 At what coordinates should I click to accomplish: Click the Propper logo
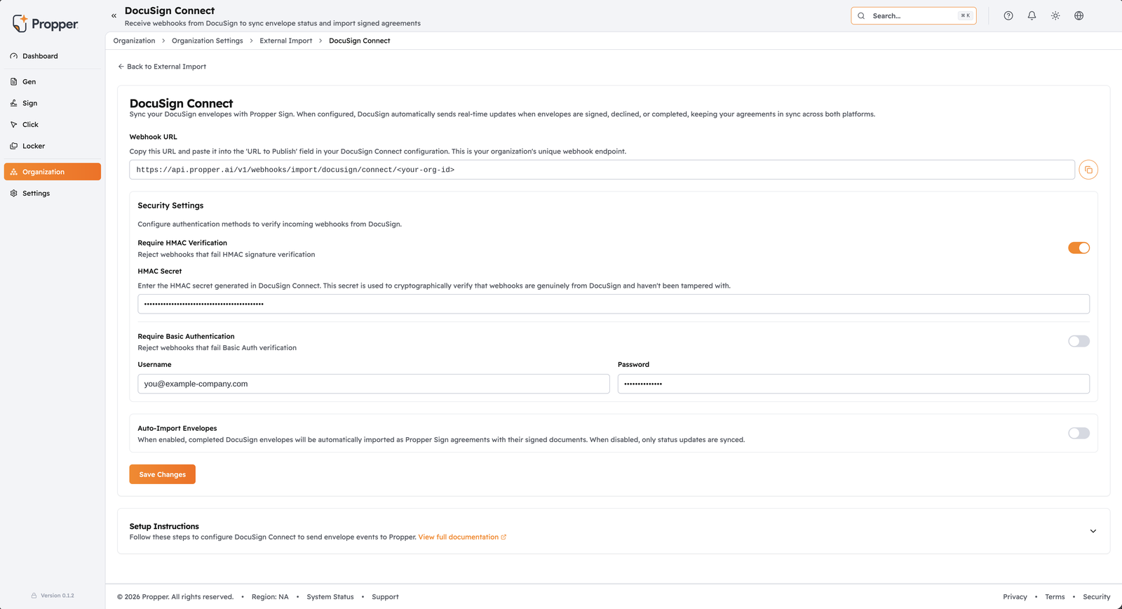[45, 24]
